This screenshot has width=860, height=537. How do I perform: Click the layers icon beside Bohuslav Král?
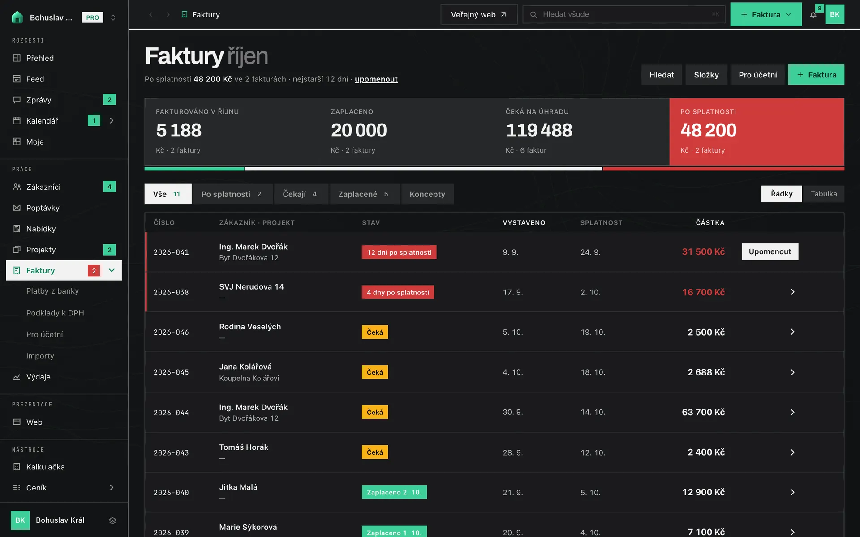click(112, 520)
